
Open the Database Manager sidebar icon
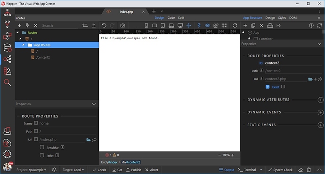point(7,47)
